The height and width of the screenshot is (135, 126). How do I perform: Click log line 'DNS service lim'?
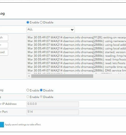(77, 71)
